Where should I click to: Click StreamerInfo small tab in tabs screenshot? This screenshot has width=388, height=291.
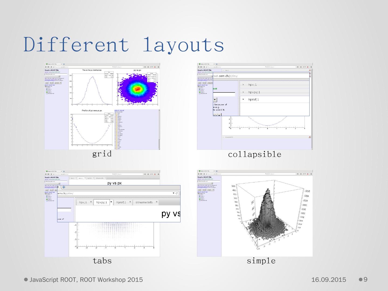click(100, 178)
